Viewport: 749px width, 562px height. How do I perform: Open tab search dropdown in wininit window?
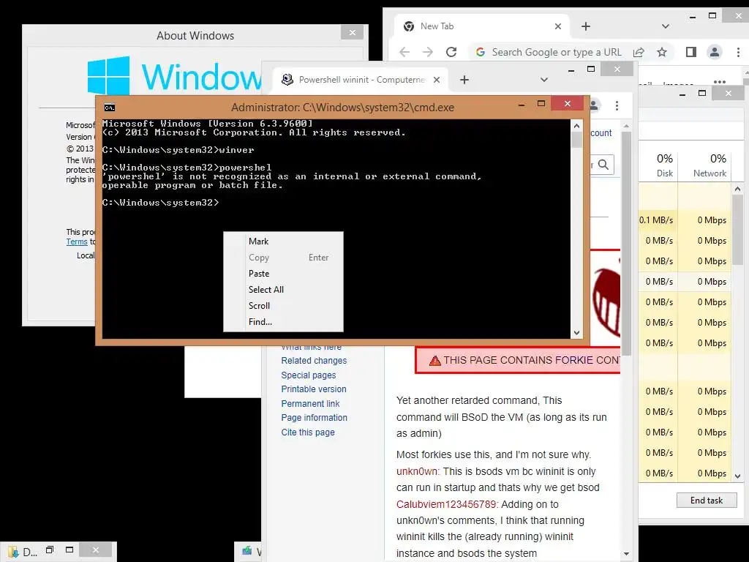tap(544, 80)
